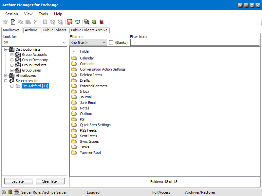
Task: Open the 'Look for' combo box dropdown
Action: tap(64, 42)
